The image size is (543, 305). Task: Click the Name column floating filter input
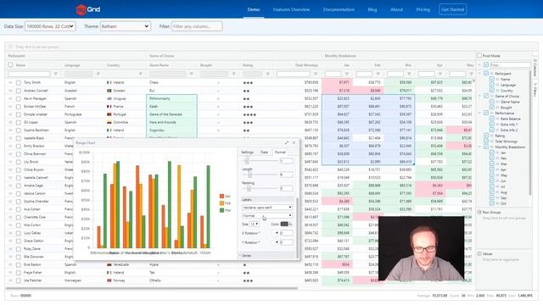pyautogui.click(x=29, y=74)
